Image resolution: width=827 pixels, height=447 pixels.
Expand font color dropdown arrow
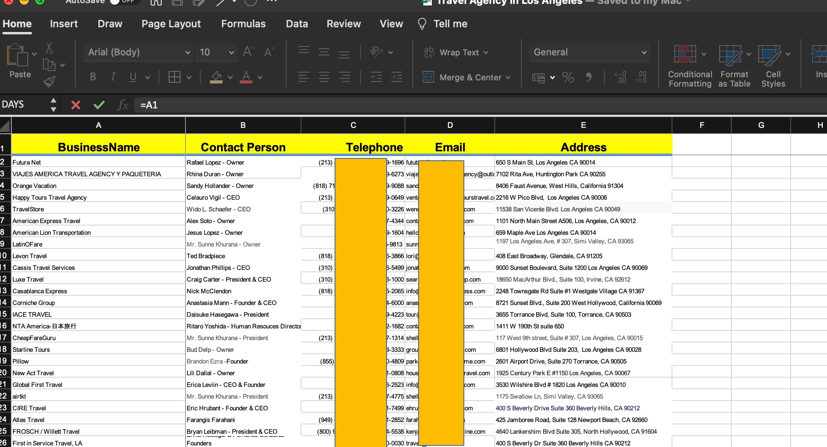point(260,77)
